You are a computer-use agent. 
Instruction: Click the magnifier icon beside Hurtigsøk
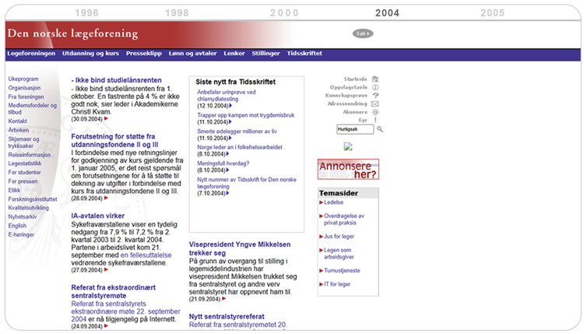tap(380, 129)
